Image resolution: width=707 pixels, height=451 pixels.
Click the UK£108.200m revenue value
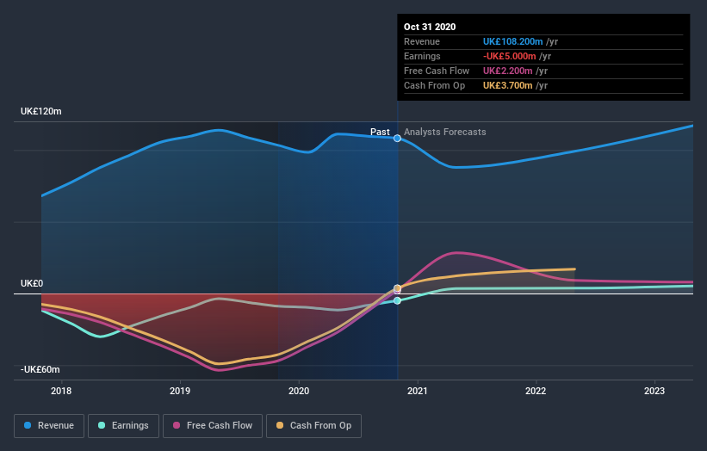(512, 41)
